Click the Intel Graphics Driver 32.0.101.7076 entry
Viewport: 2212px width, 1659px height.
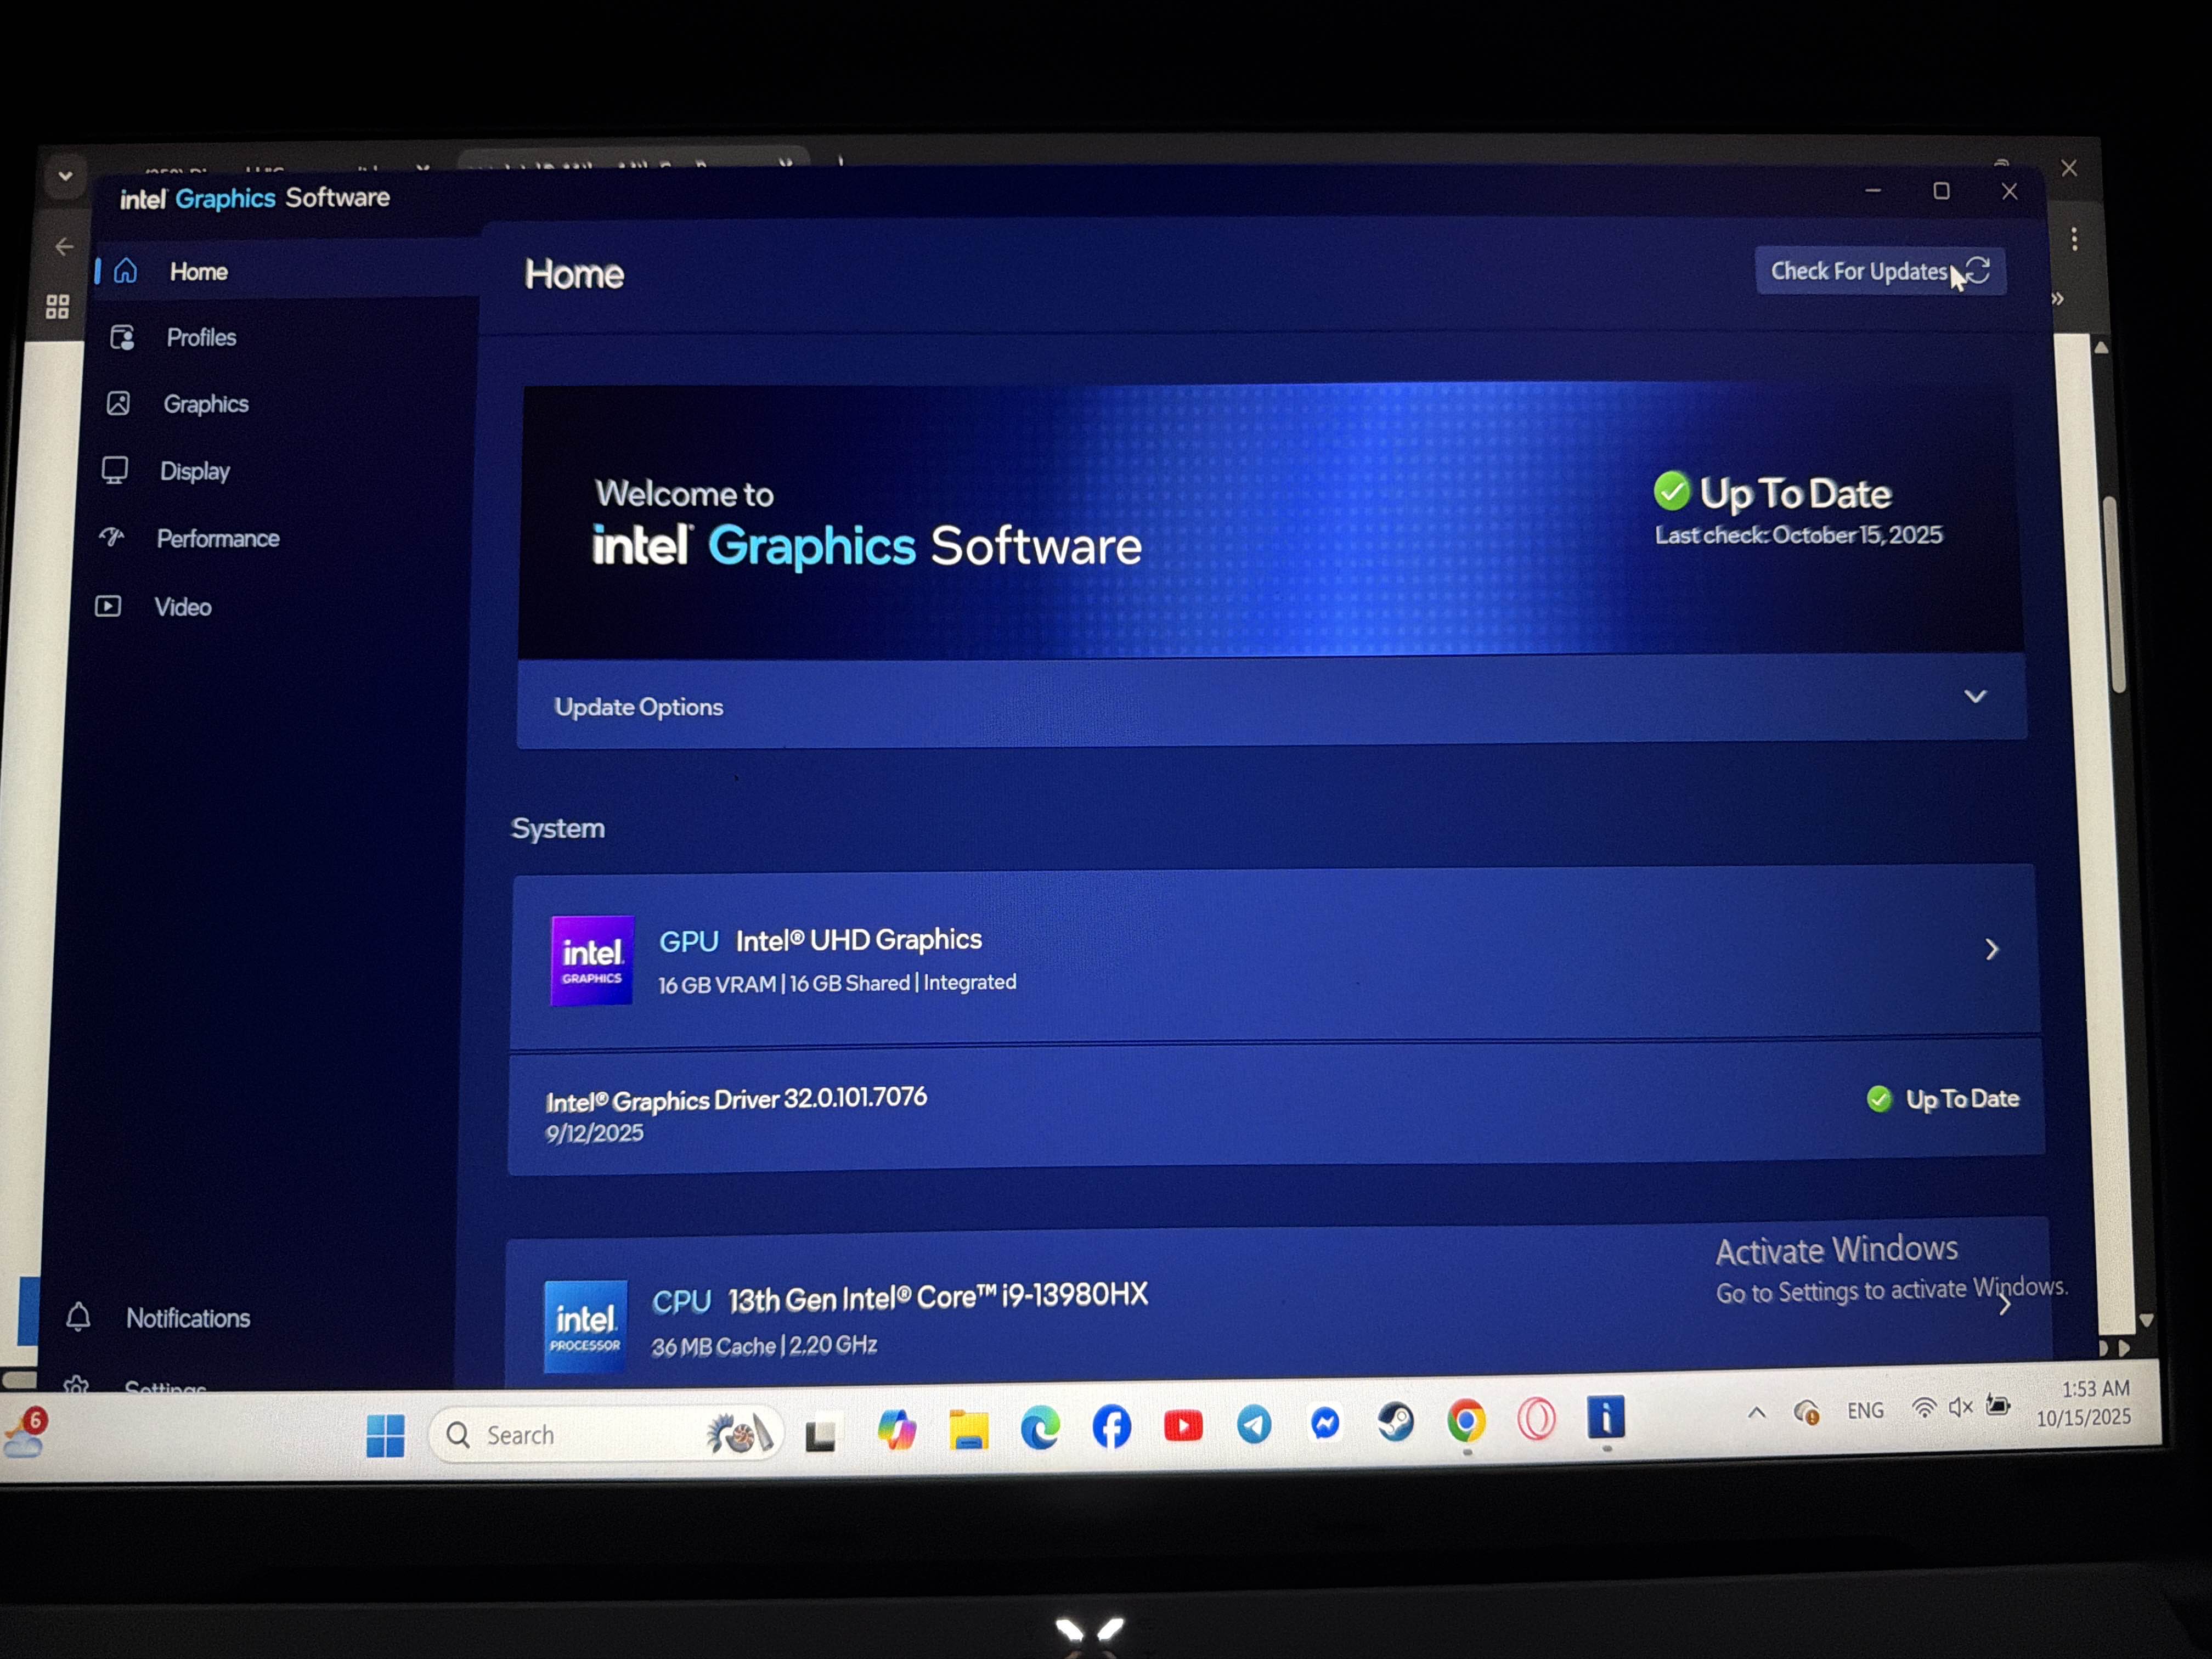coord(736,1100)
